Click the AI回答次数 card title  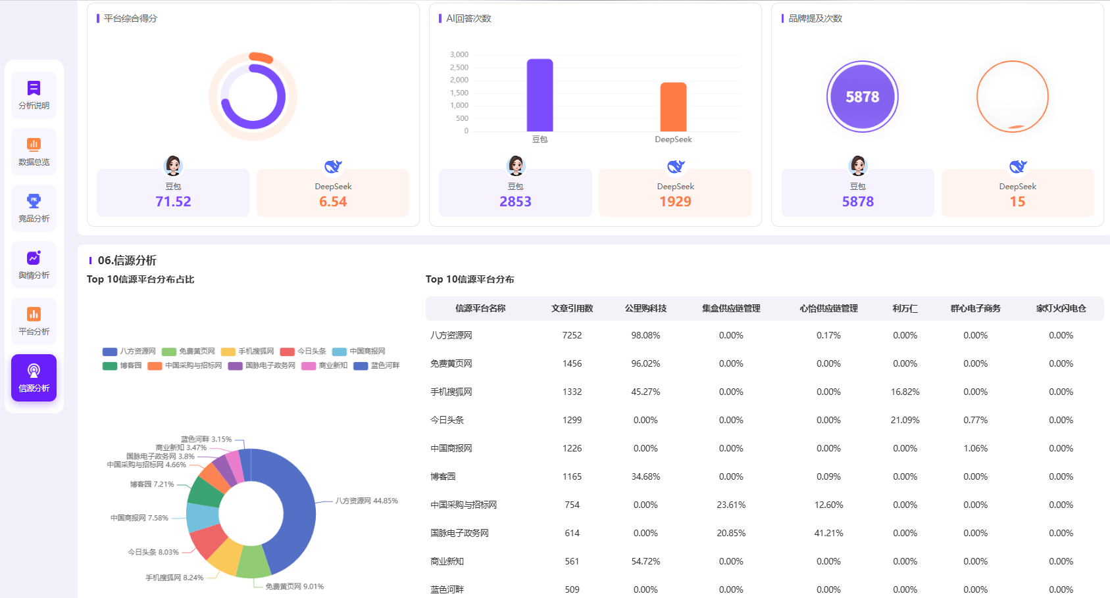[468, 18]
